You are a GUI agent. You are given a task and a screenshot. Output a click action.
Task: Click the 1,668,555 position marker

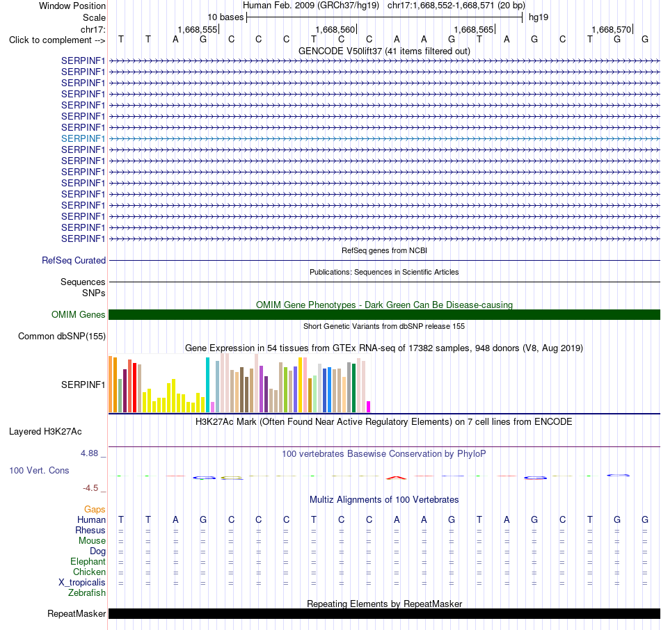pyautogui.click(x=198, y=29)
